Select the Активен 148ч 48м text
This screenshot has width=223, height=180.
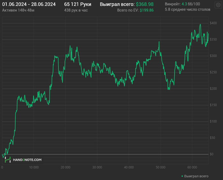[x=18, y=10]
